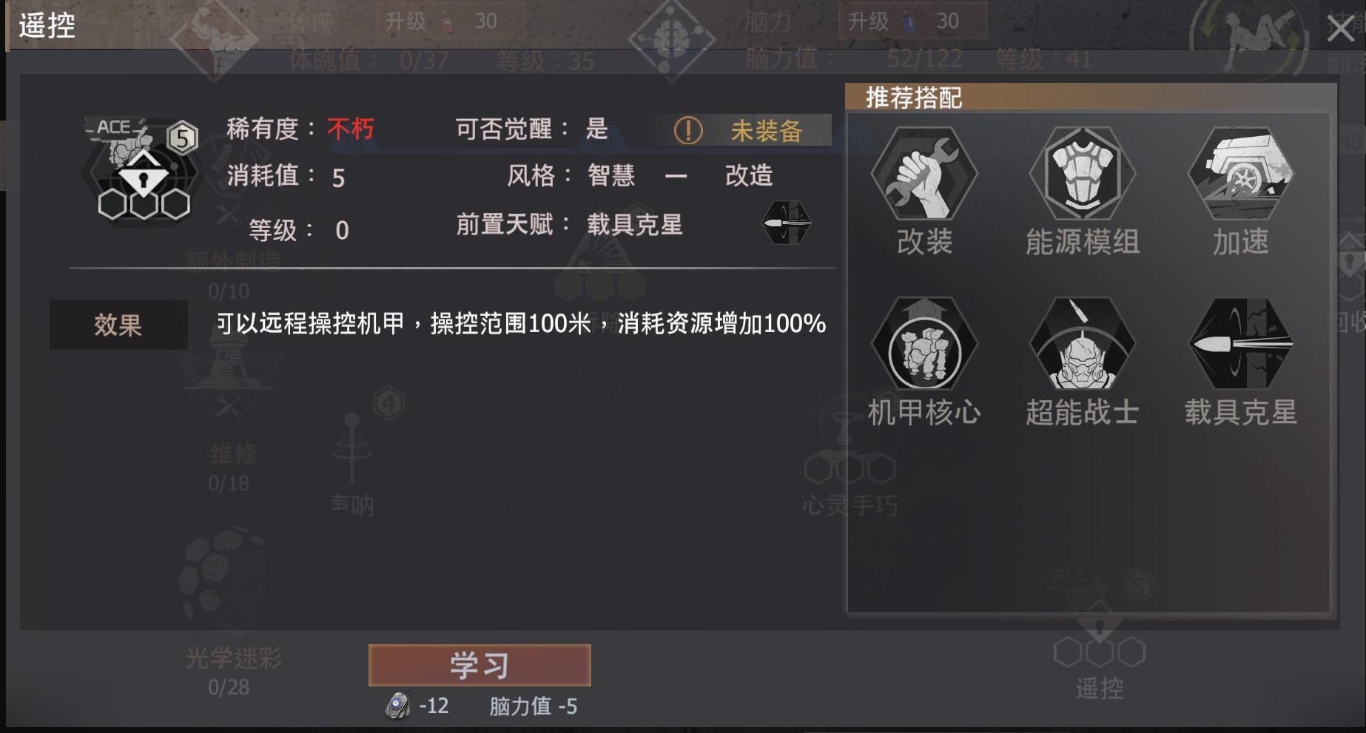Image resolution: width=1366 pixels, height=733 pixels.
Task: Open the prerequisite talent 载具克星 bullet icon
Action: [787, 223]
